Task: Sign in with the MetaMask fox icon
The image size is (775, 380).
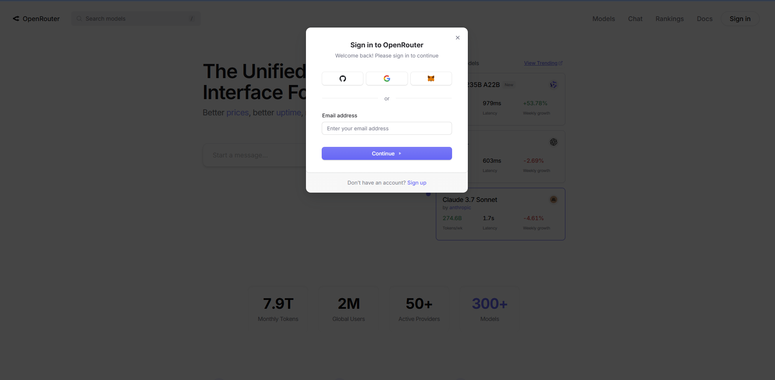Action: [431, 79]
